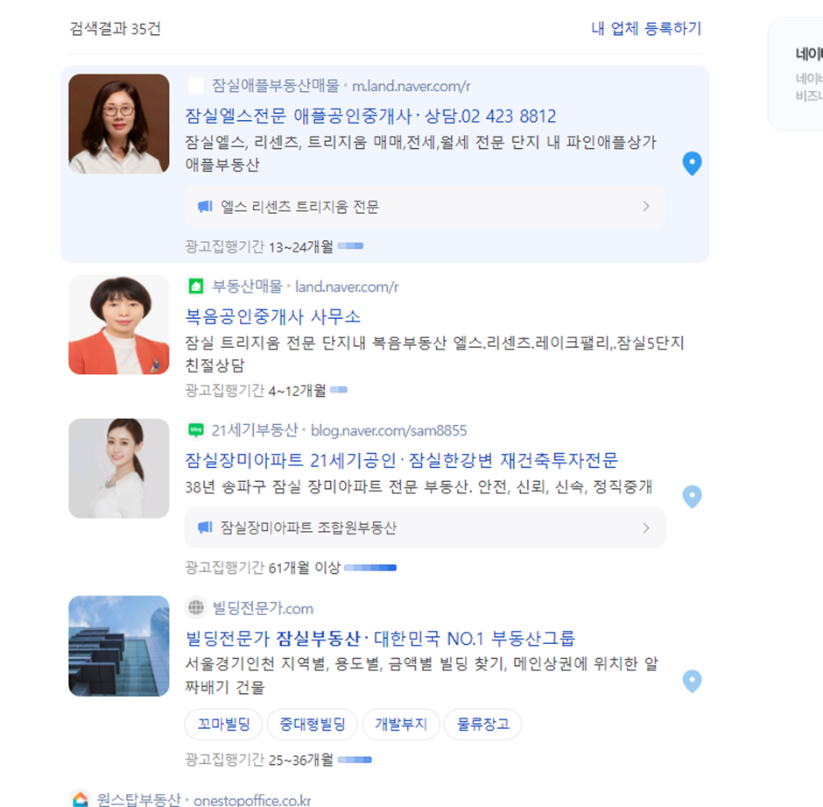
Task: Open 빌딩전문가 잠실부동산 대한민국 NO.1 부동산그룹 link
Action: tap(381, 639)
